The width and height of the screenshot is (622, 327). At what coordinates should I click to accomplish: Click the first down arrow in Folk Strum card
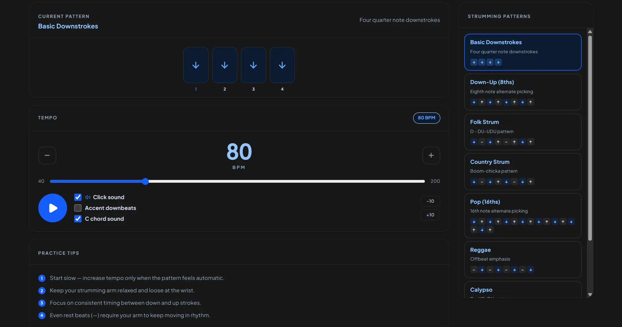click(x=474, y=142)
